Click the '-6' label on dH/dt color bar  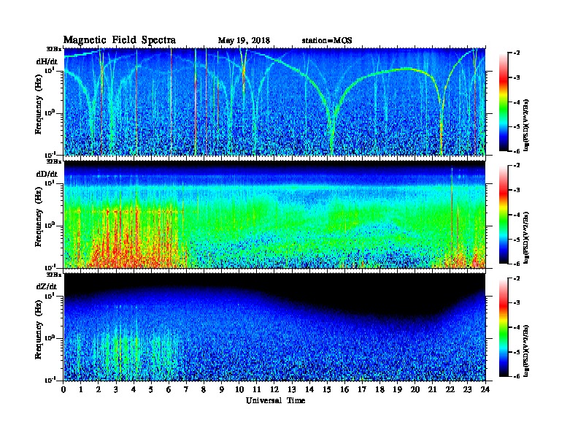click(517, 151)
